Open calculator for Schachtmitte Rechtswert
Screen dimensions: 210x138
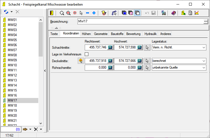(x=110, y=48)
